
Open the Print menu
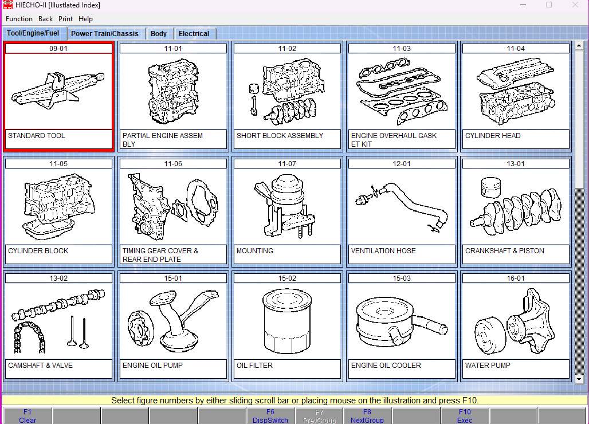tap(65, 19)
